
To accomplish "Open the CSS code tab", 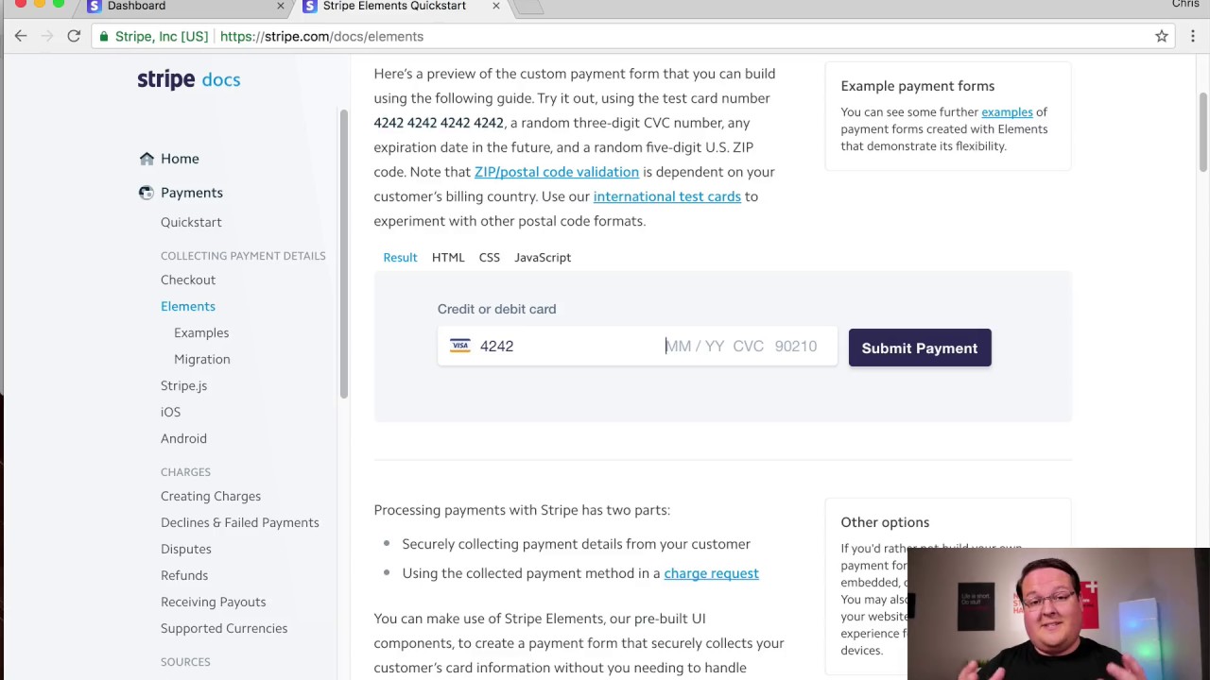I will click(x=489, y=257).
